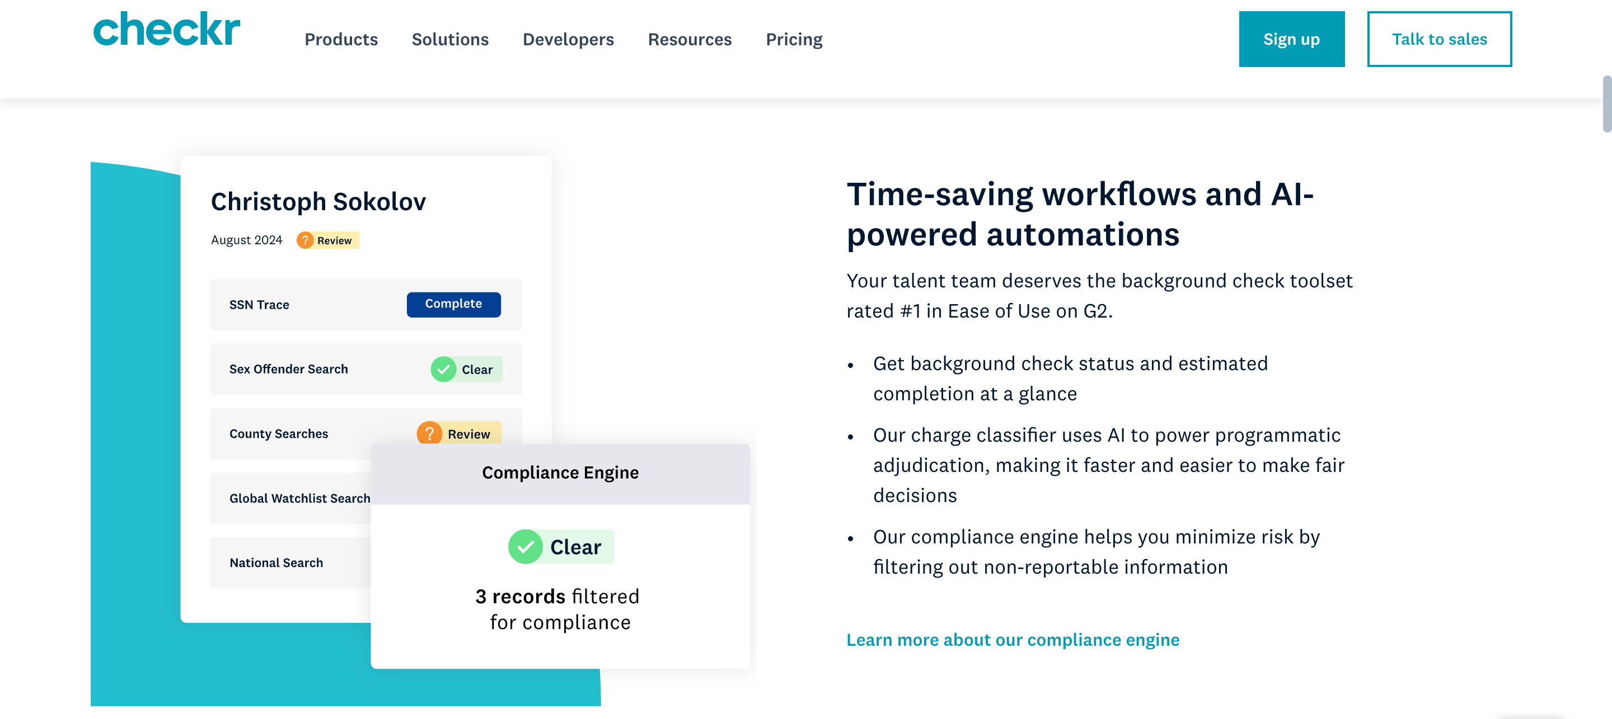
Task: Click the Clear badge in Compliance Engine
Action: pos(574,547)
